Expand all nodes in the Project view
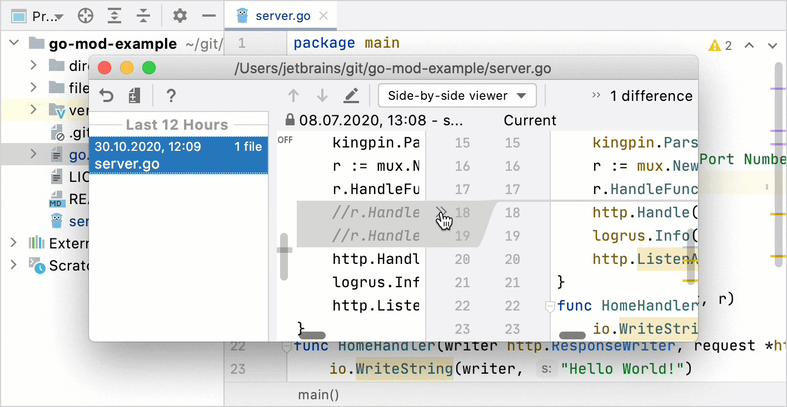Image resolution: width=787 pixels, height=407 pixels. tap(114, 16)
